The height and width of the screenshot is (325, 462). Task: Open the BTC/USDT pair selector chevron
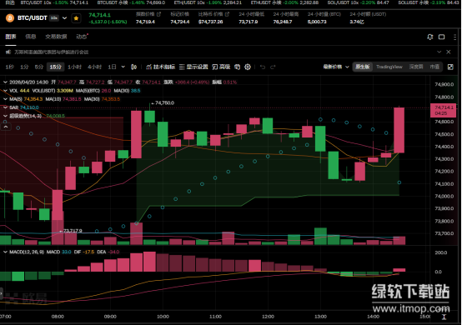click(64, 18)
